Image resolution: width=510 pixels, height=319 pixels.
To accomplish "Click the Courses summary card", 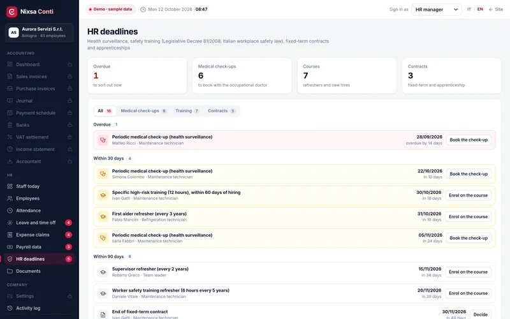I will (x=347, y=76).
